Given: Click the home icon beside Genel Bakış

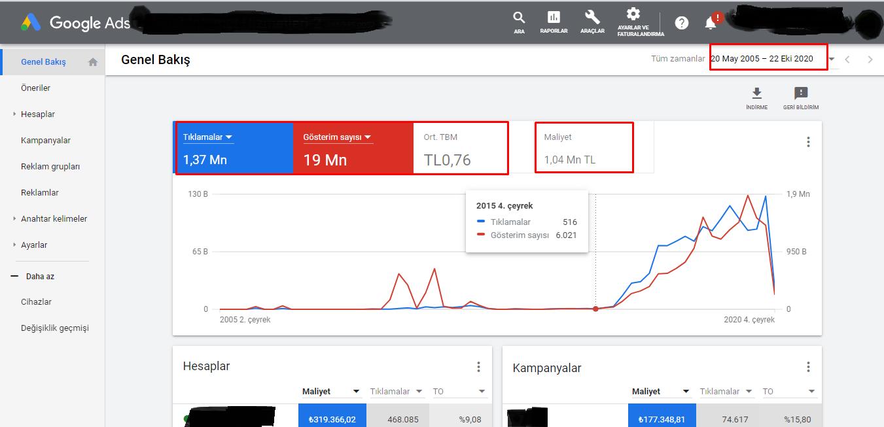Looking at the screenshot, I should coord(93,62).
